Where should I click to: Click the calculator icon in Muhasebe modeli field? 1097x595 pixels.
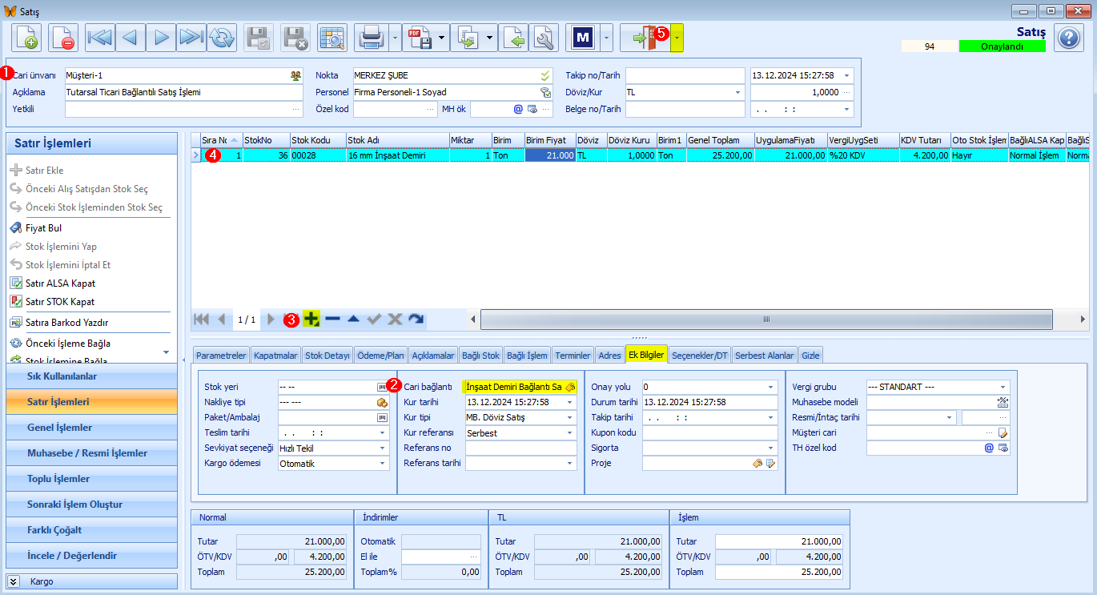pyautogui.click(x=1003, y=402)
